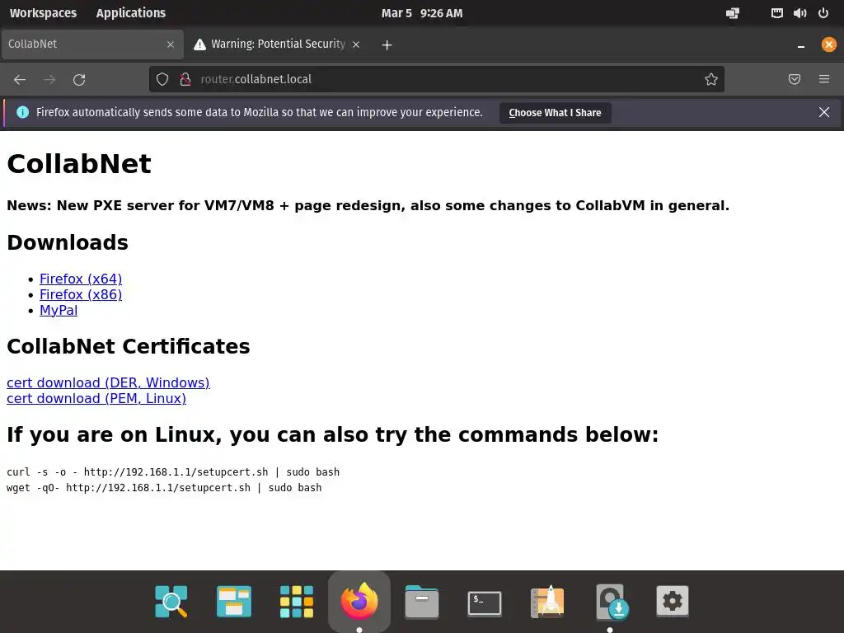Click the info icon in notification bar
This screenshot has height=633, width=844.
pos(22,112)
